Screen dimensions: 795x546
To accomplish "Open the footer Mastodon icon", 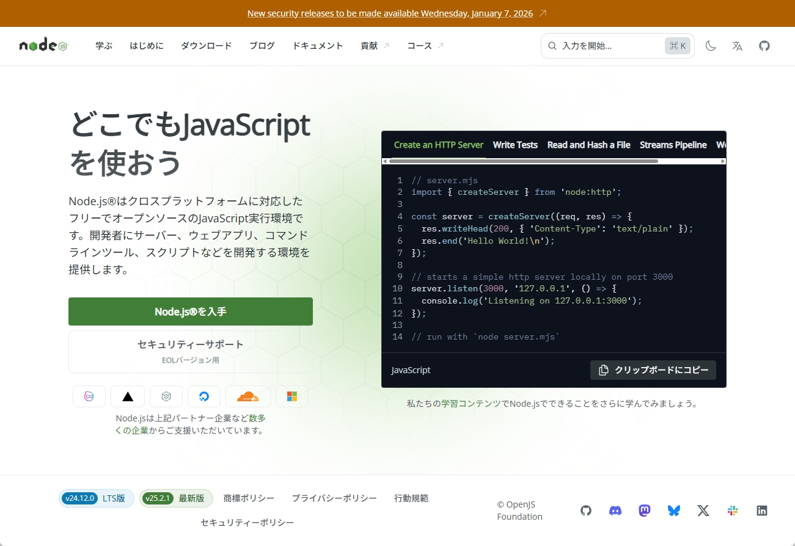I will (x=645, y=511).
